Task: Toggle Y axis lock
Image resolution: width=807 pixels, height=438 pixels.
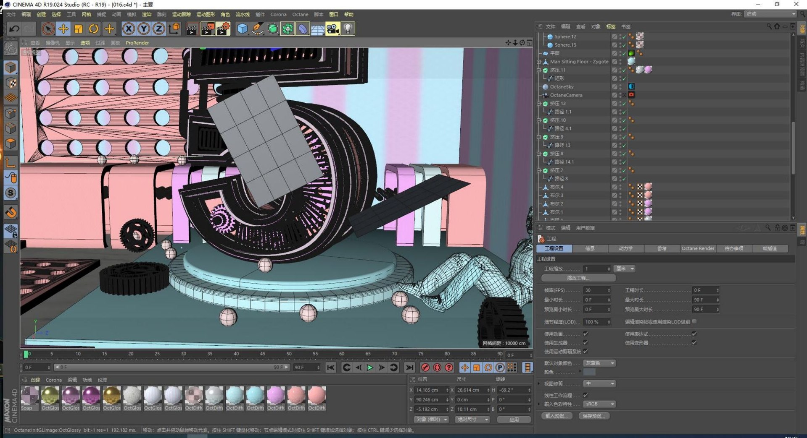Action: 144,29
